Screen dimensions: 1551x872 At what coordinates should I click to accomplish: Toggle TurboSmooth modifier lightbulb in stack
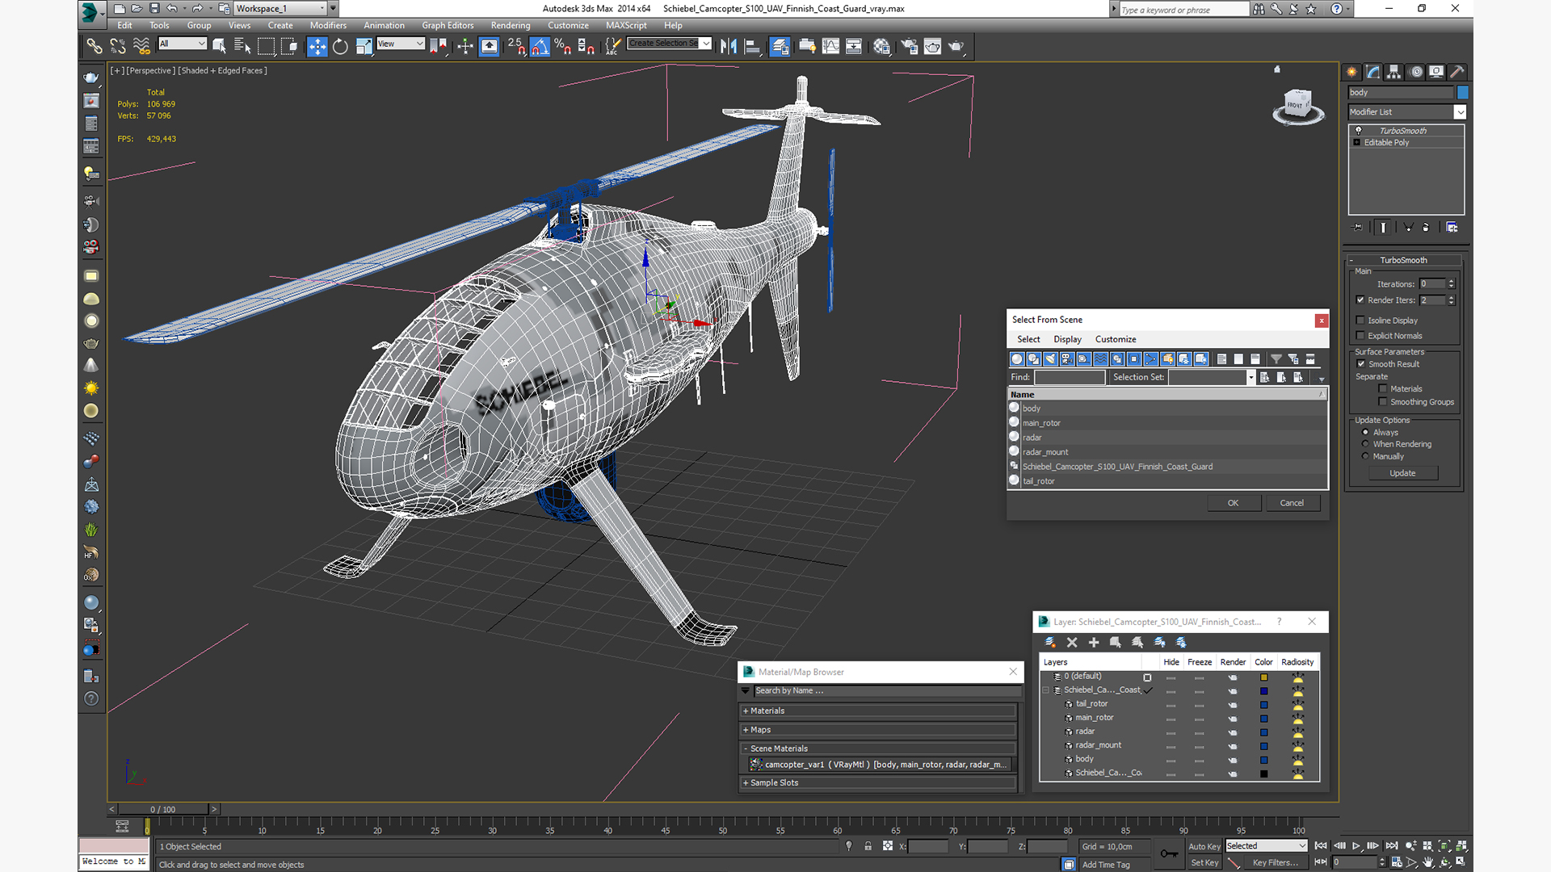[x=1358, y=131]
